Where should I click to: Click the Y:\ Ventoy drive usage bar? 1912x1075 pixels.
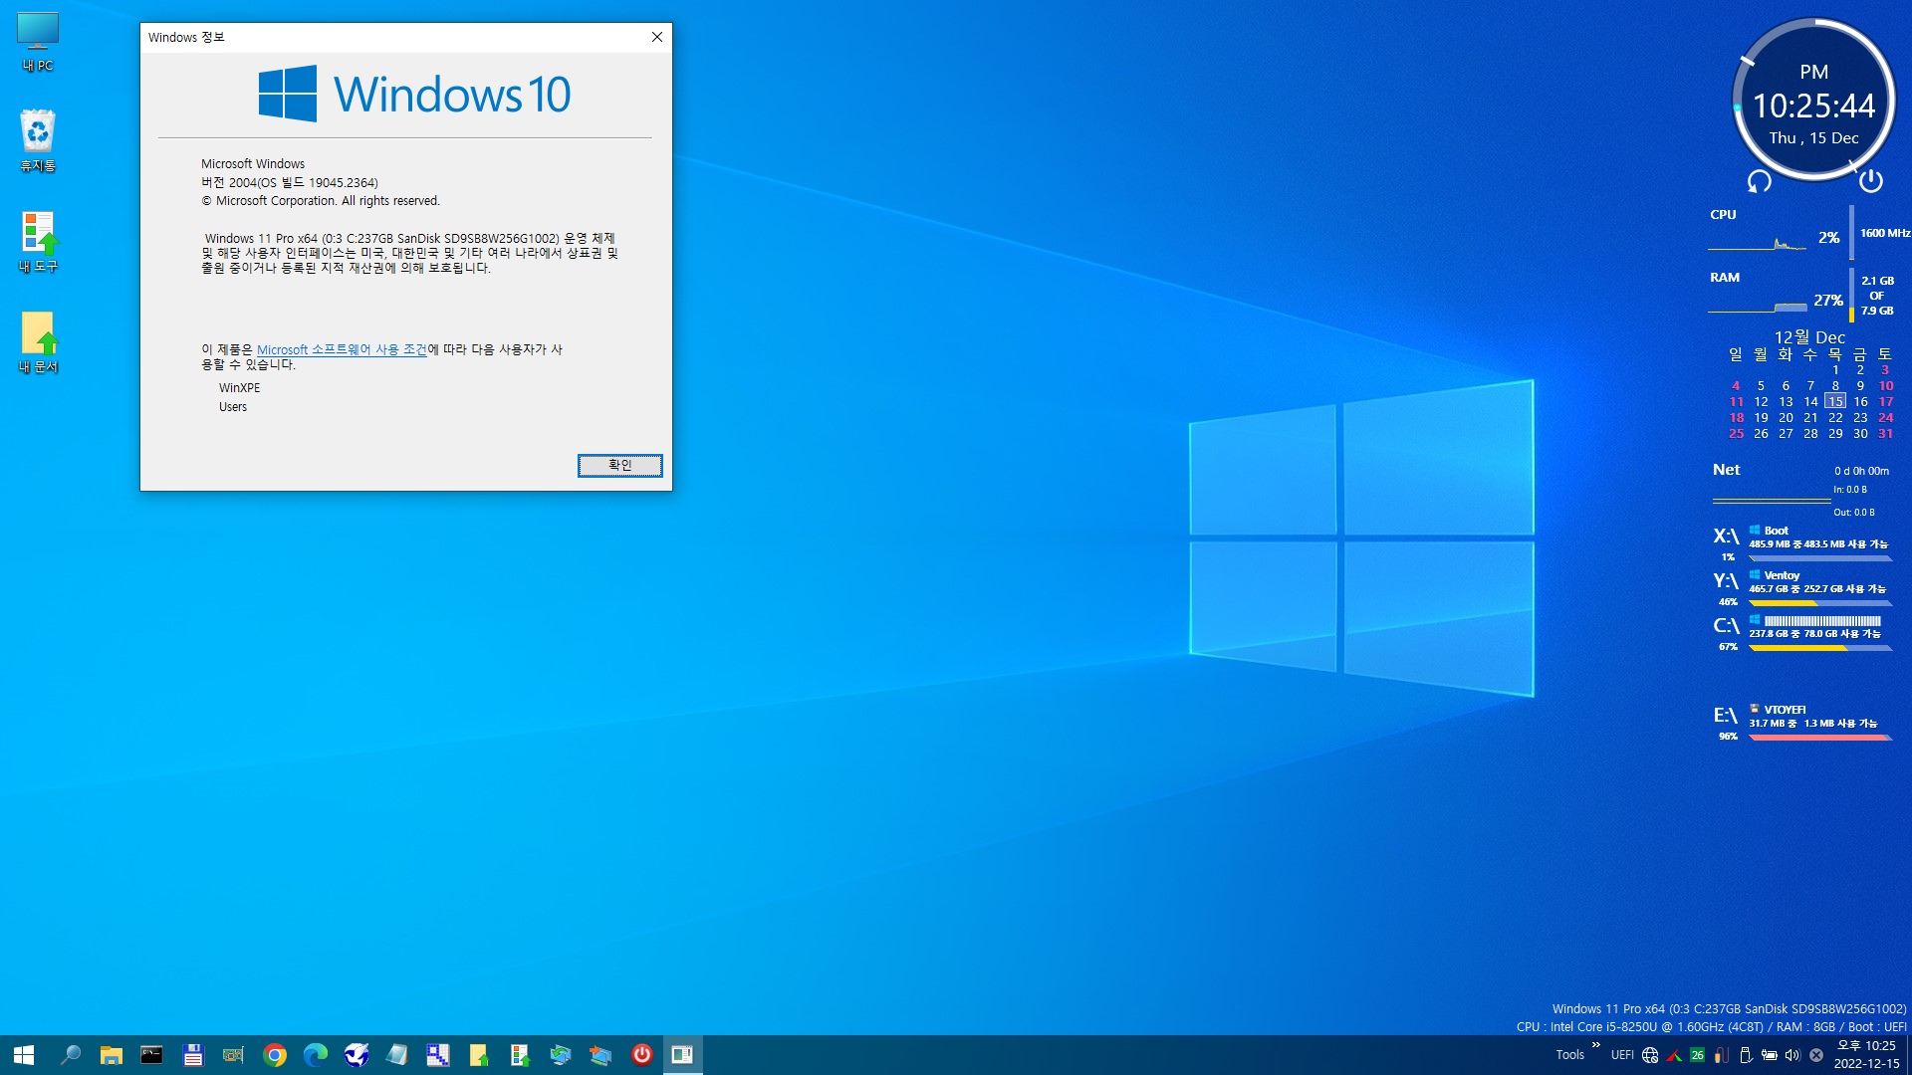coord(1820,603)
